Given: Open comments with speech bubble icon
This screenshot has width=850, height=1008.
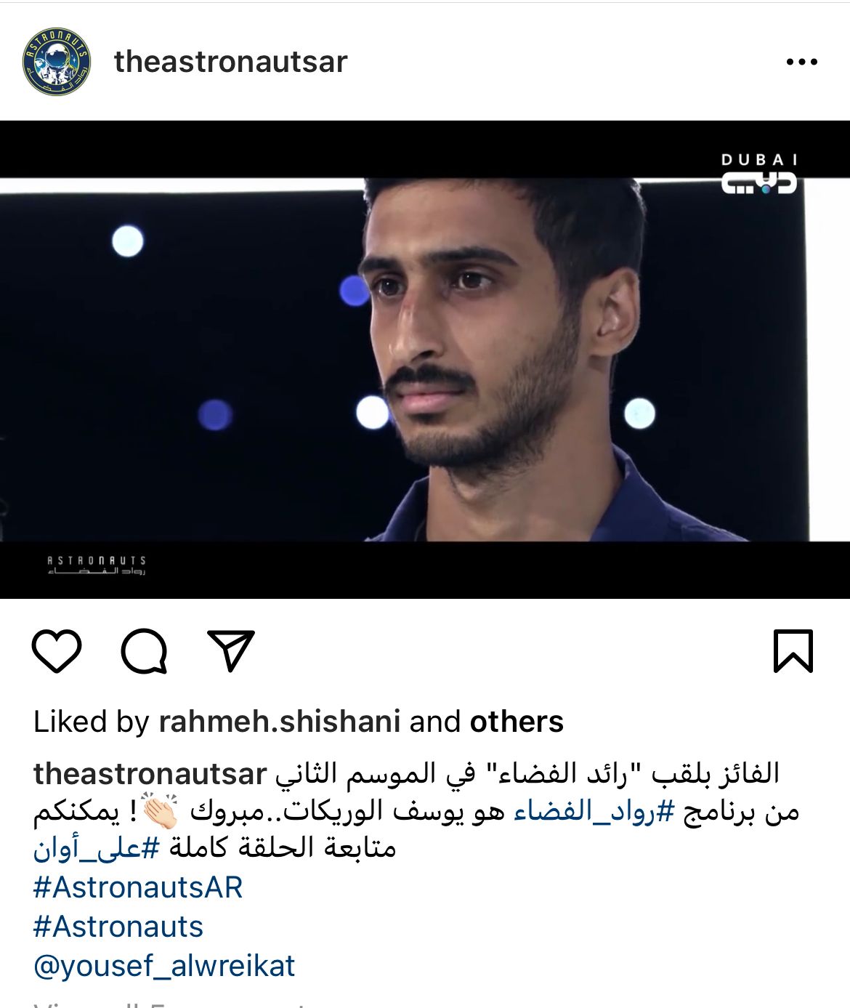Looking at the screenshot, I should (x=144, y=650).
